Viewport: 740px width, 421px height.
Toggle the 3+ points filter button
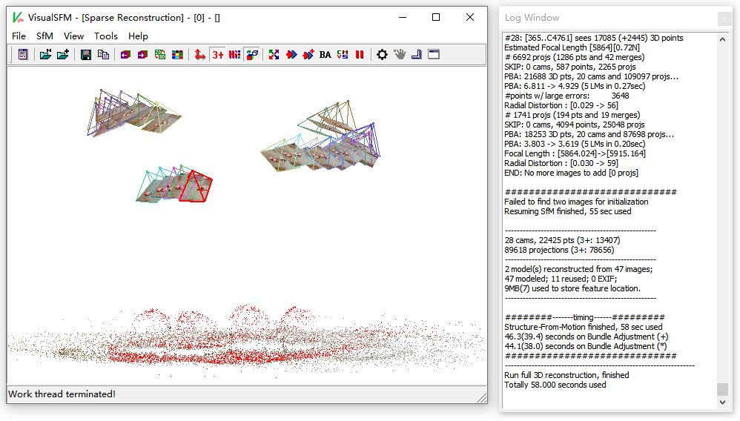(217, 55)
